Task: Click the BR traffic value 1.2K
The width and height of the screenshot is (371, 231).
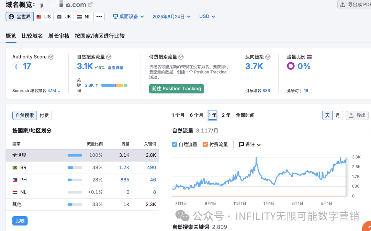Action: point(124,167)
